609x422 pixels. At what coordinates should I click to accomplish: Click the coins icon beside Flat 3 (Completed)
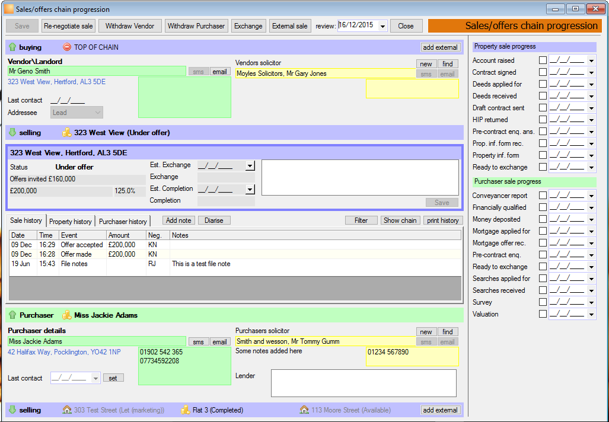[185, 410]
